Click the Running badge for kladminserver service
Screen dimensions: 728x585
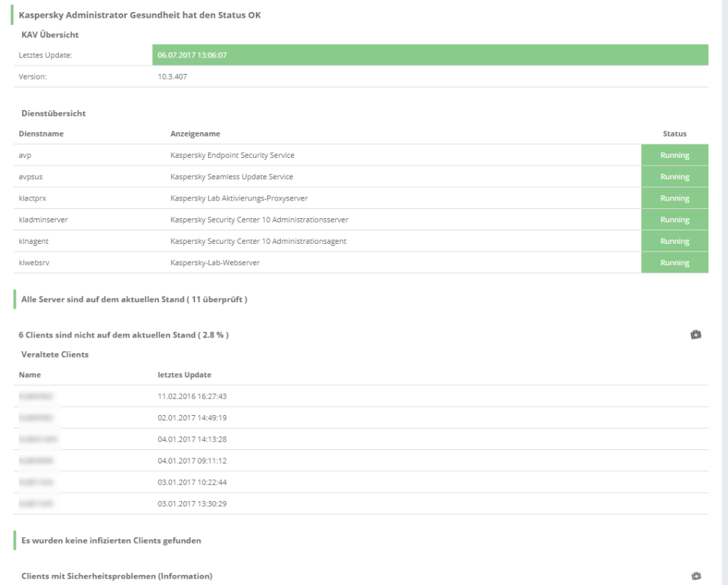[x=674, y=219]
